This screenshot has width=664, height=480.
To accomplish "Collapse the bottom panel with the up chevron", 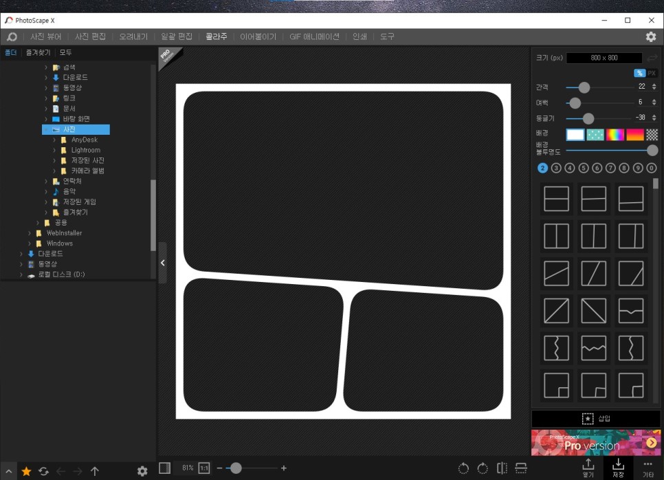I will coord(8,471).
